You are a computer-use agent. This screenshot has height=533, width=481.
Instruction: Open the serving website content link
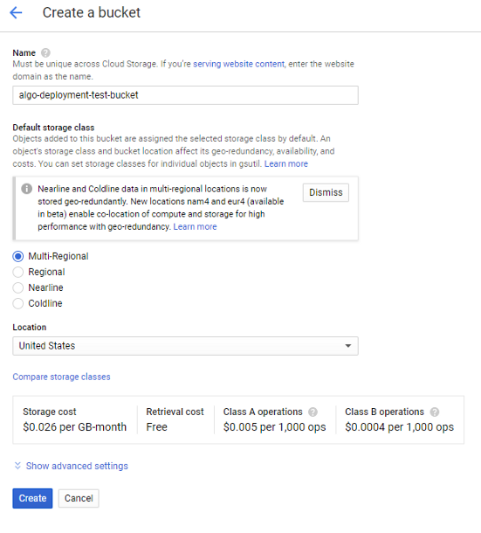point(239,64)
